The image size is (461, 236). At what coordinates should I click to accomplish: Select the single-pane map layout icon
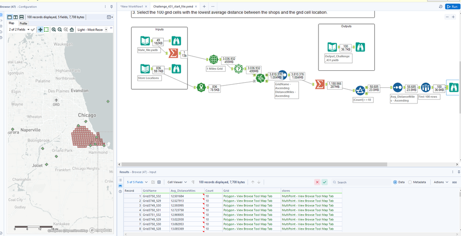(x=10, y=17)
